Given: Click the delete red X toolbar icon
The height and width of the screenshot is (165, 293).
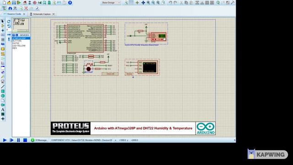Looking at the screenshot, I should [26, 8].
